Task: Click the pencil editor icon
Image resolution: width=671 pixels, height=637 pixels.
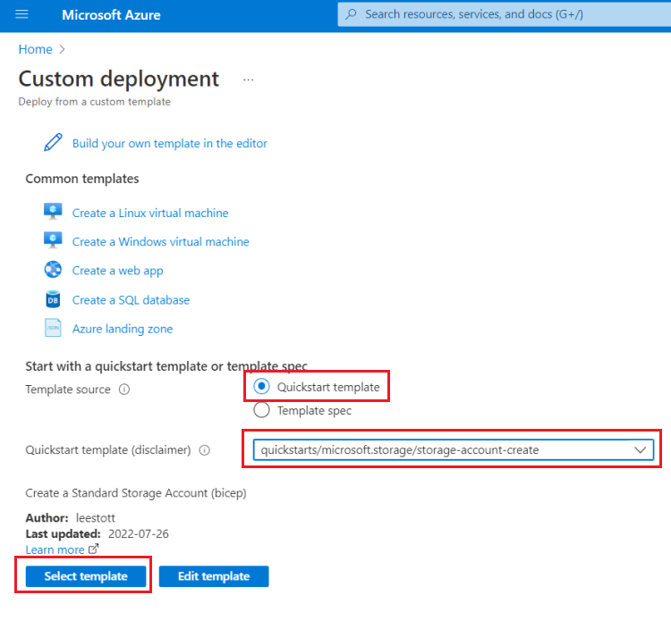Action: pos(53,143)
